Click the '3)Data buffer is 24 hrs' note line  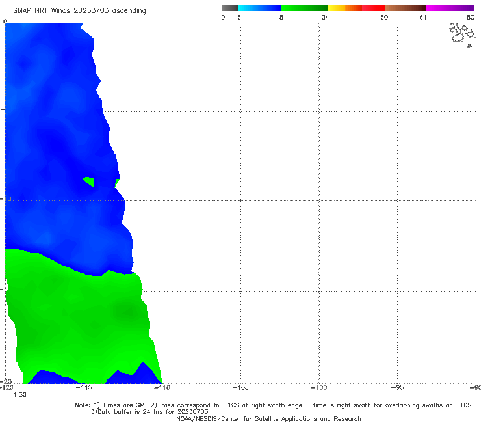(x=149, y=412)
